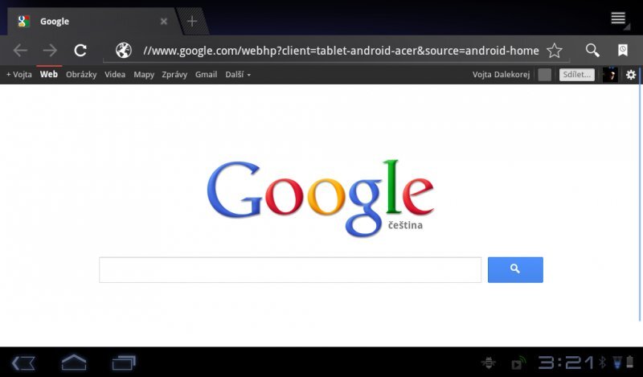Screen dimensions: 643x377
Task: Focus the Google search input box
Action: 290,269
